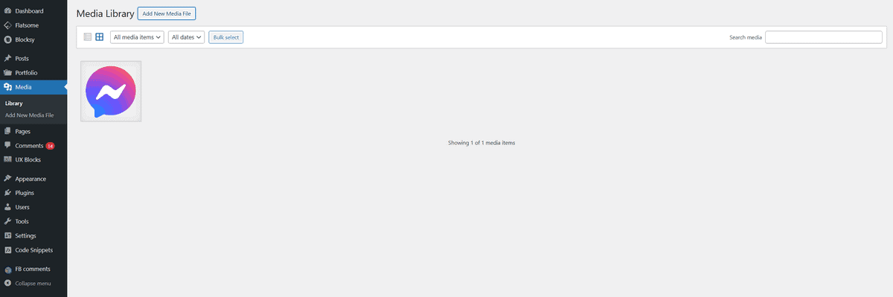Click the Settings sliders icon
The image size is (893, 297).
[7, 236]
